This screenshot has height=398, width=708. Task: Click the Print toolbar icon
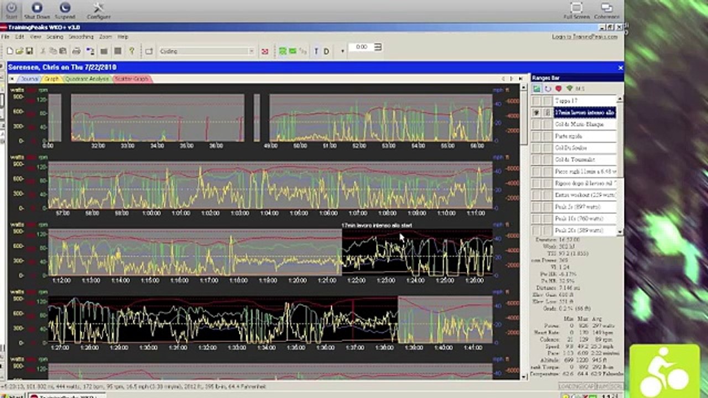[x=76, y=51]
